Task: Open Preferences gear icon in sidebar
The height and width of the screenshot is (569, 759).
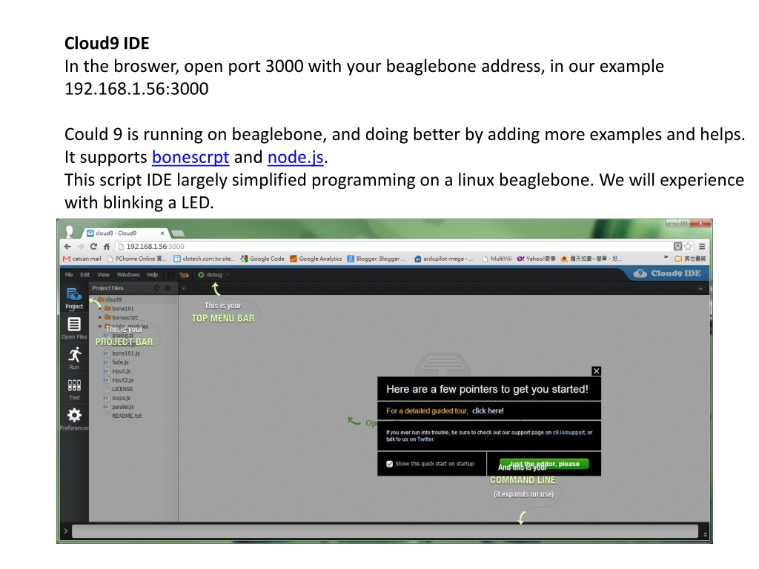Action: coord(74,419)
